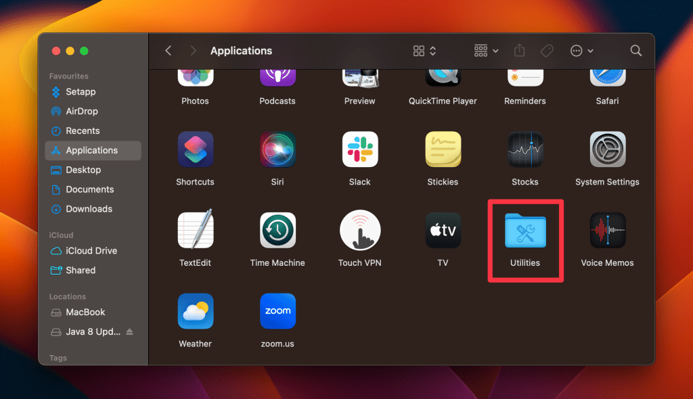Open QuickTime Player app
This screenshot has width=693, height=399.
tap(443, 78)
